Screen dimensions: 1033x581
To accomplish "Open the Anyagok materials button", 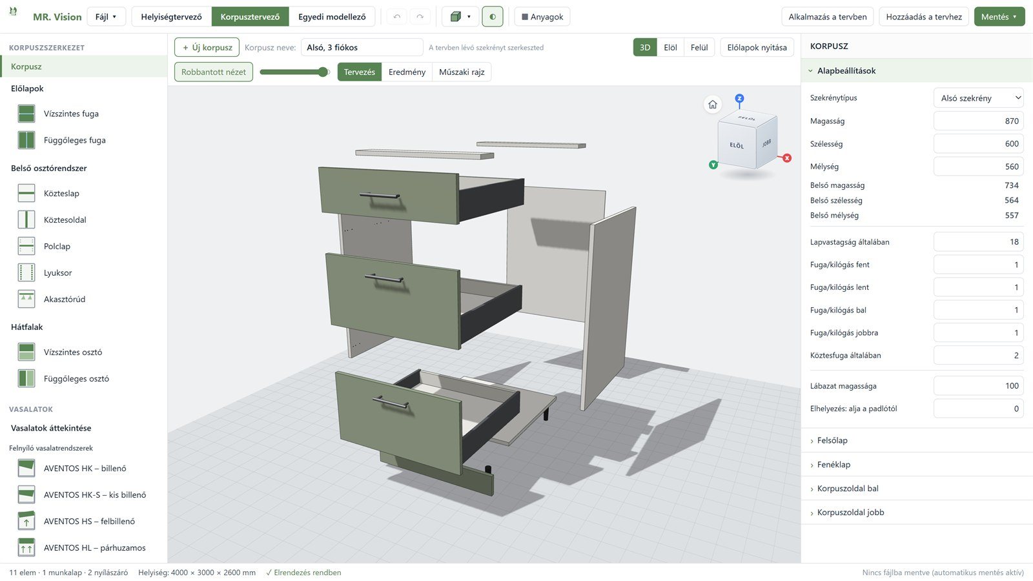I will point(542,17).
